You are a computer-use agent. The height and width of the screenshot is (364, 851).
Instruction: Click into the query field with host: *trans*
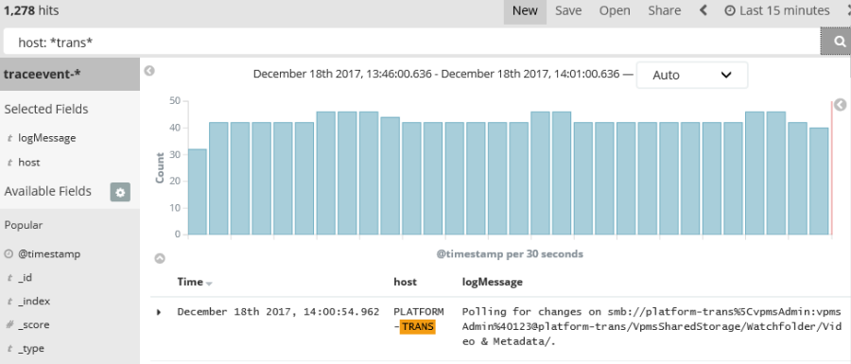[411, 42]
